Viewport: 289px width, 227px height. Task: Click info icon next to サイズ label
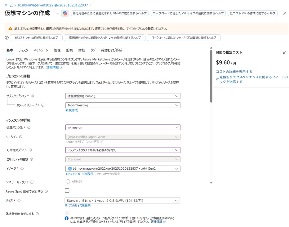(x=19, y=201)
